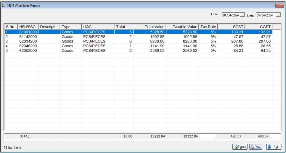Click the CGST column header

click(x=259, y=27)
